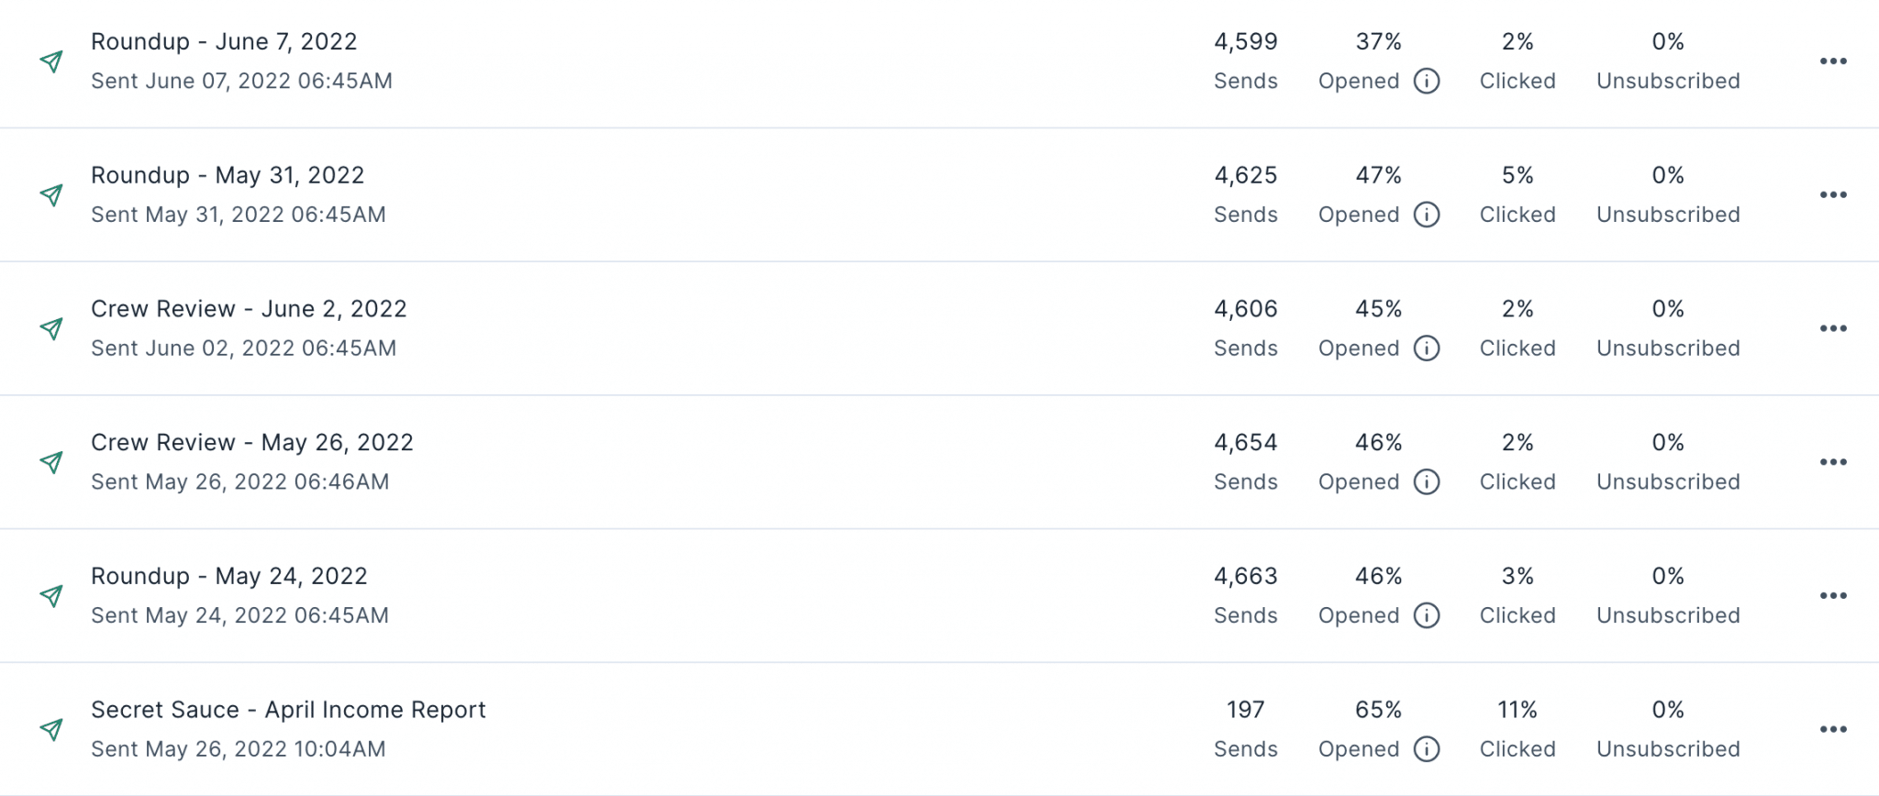Click the paper plane icon for Secret Sauce report
This screenshot has height=796, width=1879.
(51, 729)
